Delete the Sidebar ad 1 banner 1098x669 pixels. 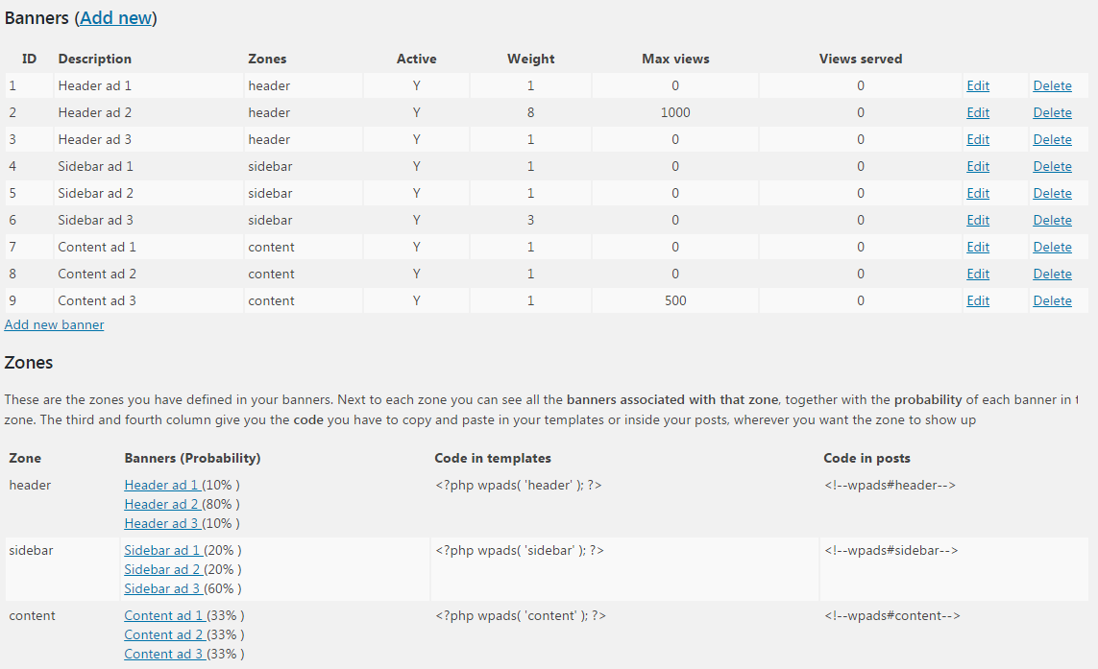point(1052,167)
